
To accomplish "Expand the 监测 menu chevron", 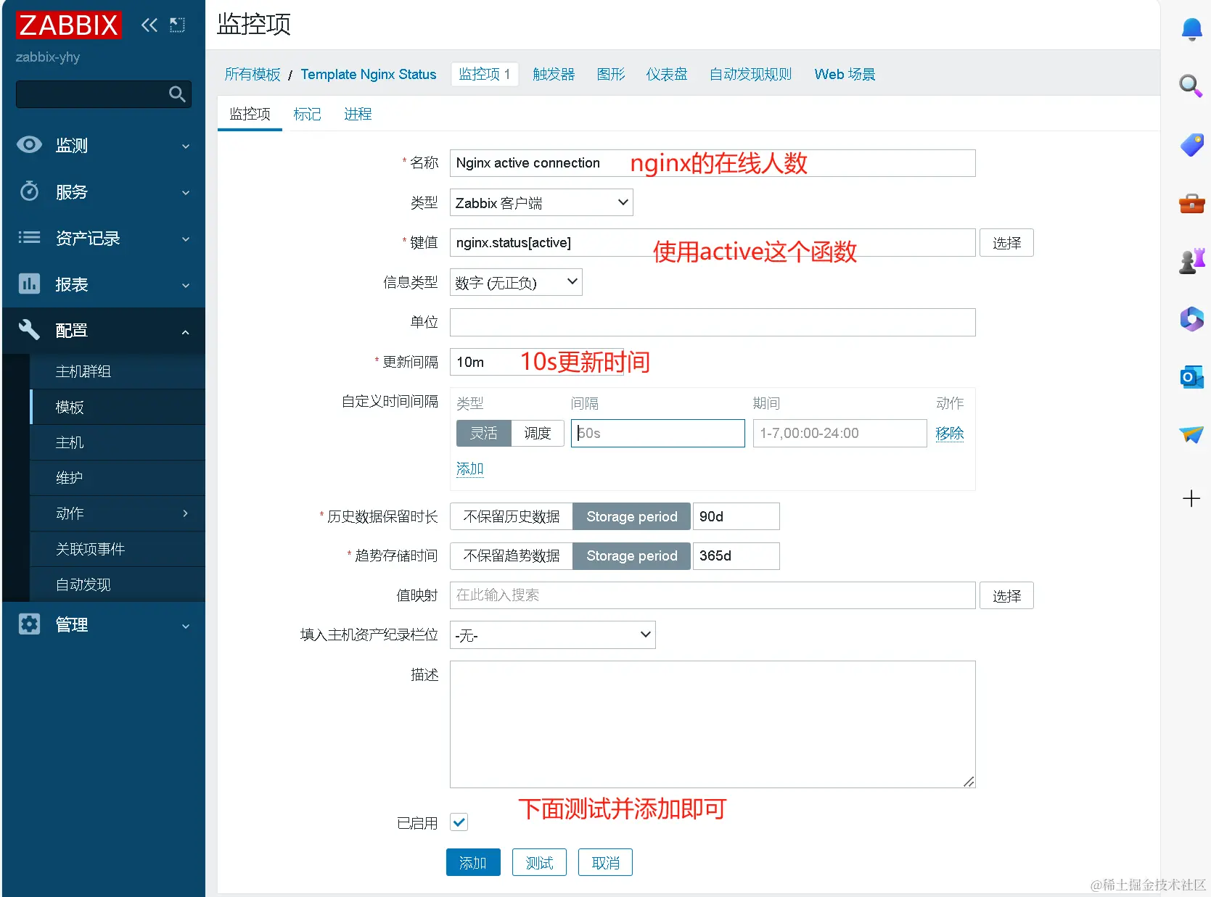I will tap(186, 146).
